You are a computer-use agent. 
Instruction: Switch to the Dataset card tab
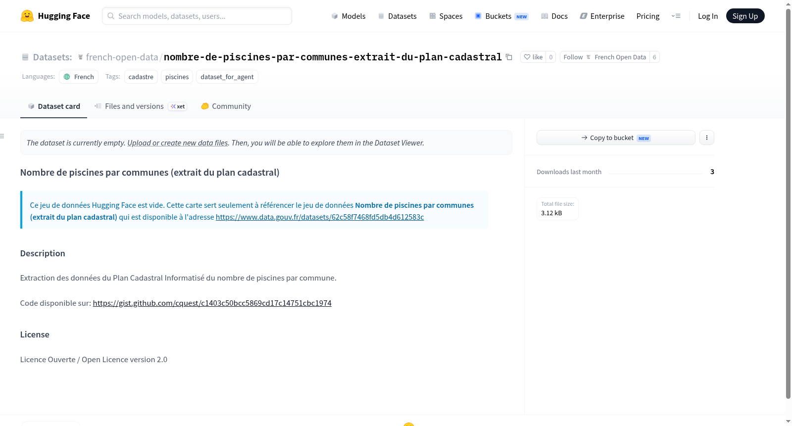tap(53, 106)
